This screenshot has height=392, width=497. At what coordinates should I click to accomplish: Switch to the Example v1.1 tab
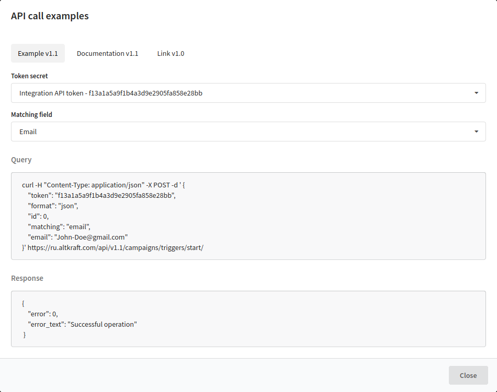pyautogui.click(x=38, y=53)
